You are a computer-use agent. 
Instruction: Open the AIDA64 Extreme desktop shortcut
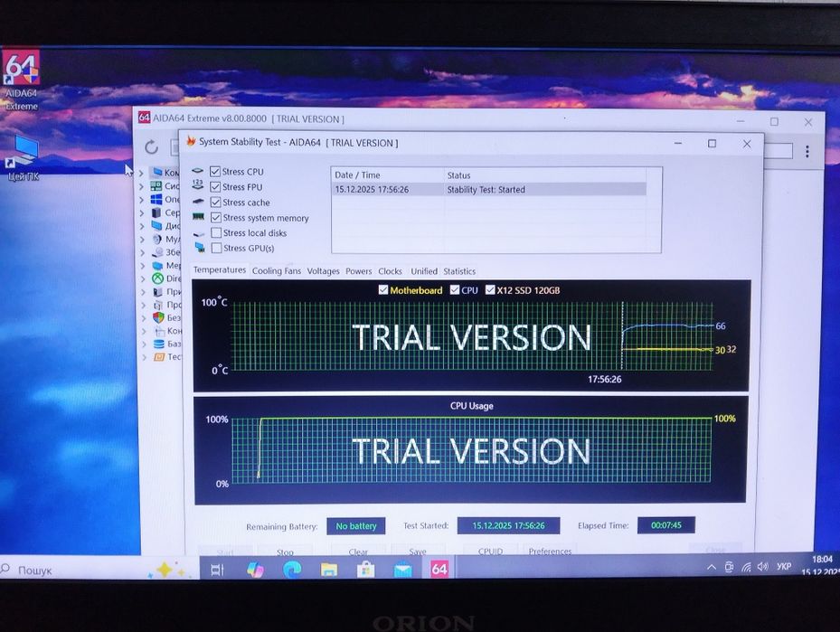pyautogui.click(x=22, y=80)
